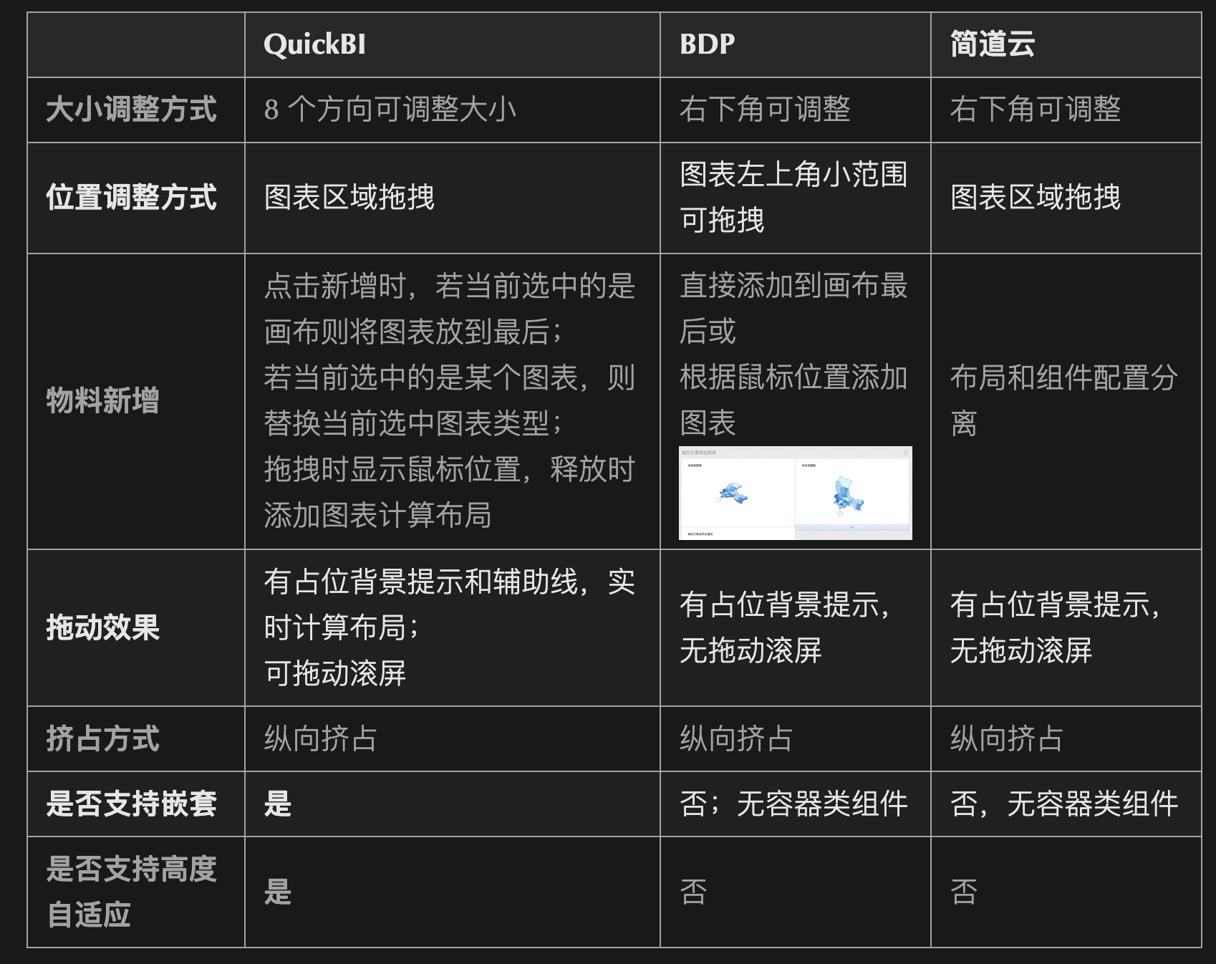Click BDP cell '否；无容器类组件'
Viewport: 1216px width, 964px height.
pyautogui.click(x=793, y=804)
